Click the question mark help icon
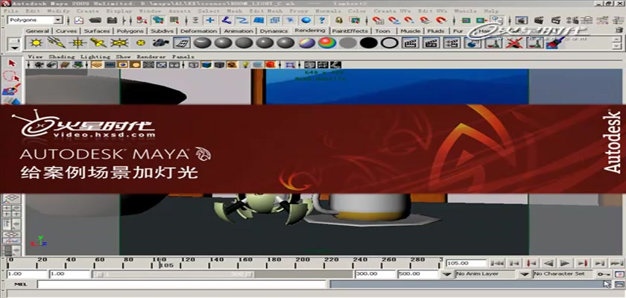 [x=322, y=20]
